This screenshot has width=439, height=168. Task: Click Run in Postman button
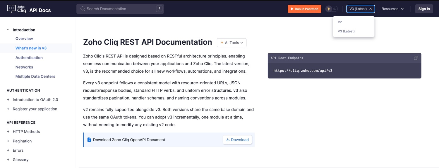pos(304,9)
